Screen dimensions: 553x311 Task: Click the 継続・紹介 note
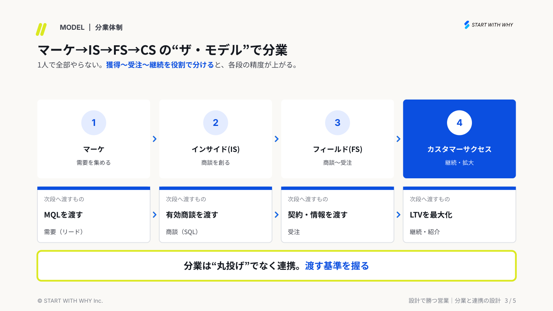tap(425, 232)
